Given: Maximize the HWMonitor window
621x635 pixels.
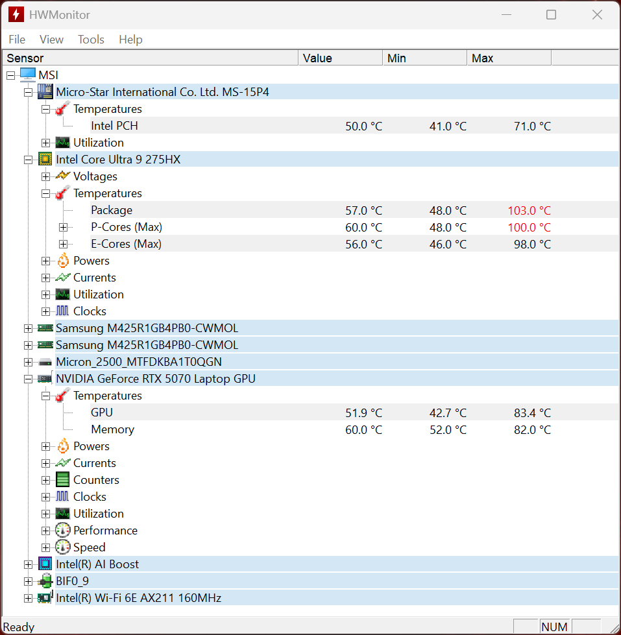Looking at the screenshot, I should [551, 14].
